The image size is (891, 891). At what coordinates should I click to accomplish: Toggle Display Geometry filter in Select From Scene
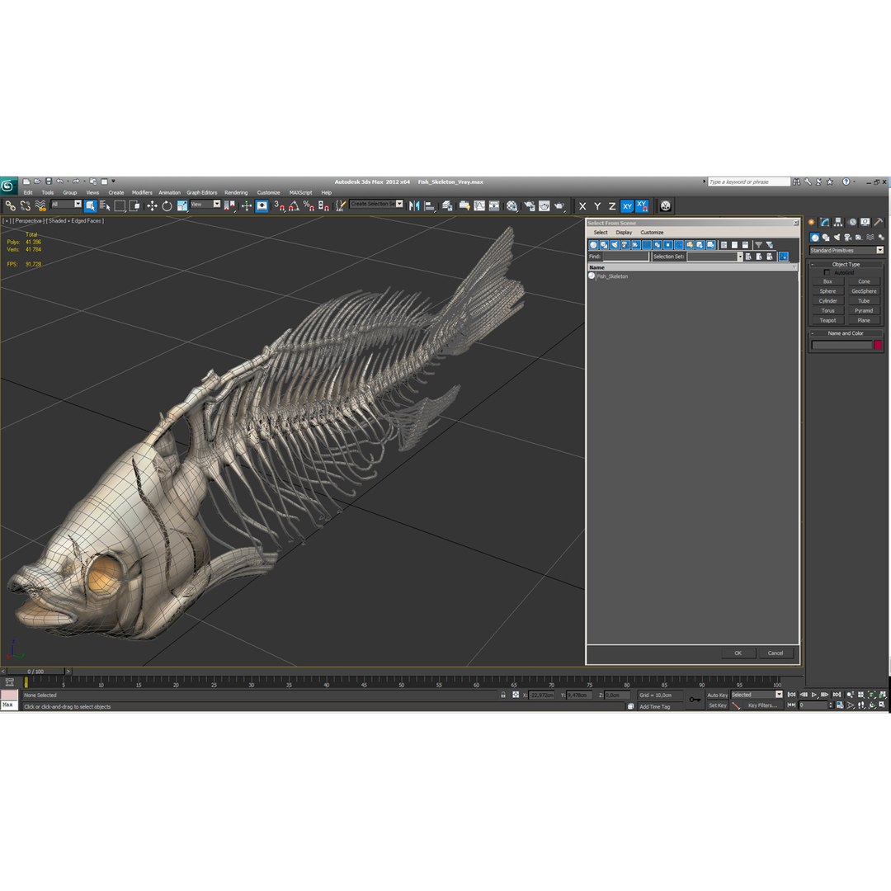tap(593, 245)
